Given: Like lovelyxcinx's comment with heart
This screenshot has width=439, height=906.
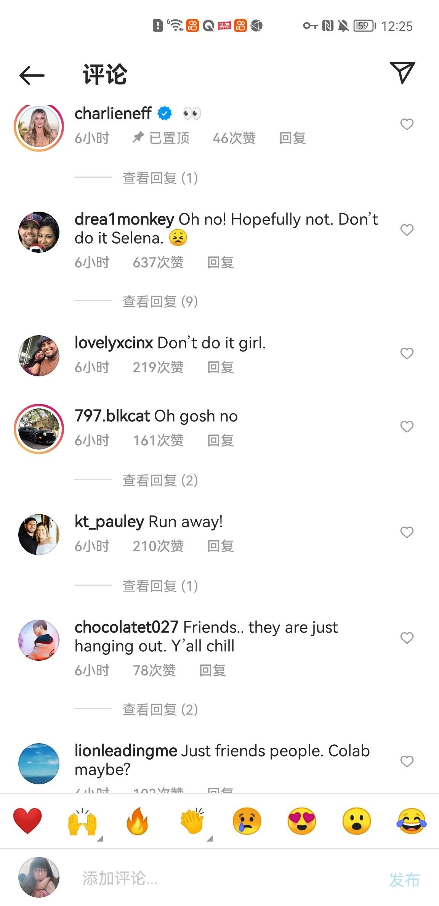Looking at the screenshot, I should [407, 353].
